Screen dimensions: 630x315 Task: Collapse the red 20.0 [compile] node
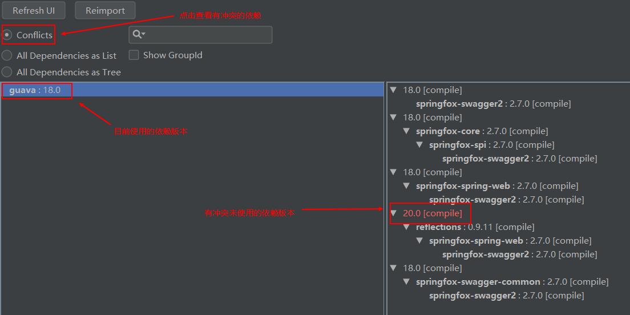(393, 213)
